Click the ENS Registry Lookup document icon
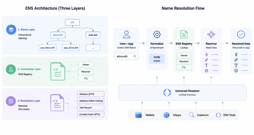 (x=184, y=34)
